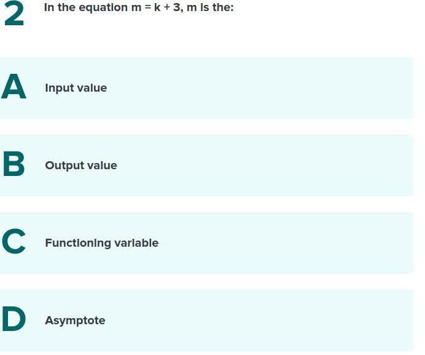Click the question number 2

pyautogui.click(x=14, y=14)
